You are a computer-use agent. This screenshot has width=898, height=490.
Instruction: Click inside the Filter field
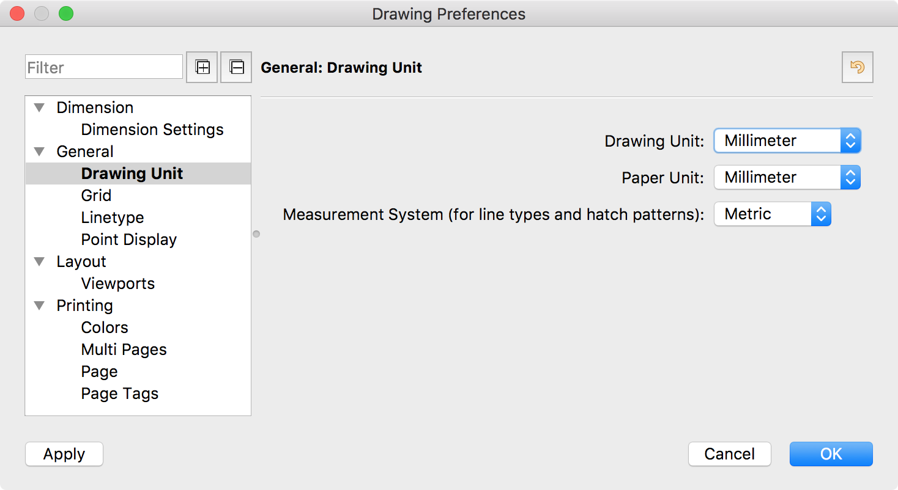point(103,67)
